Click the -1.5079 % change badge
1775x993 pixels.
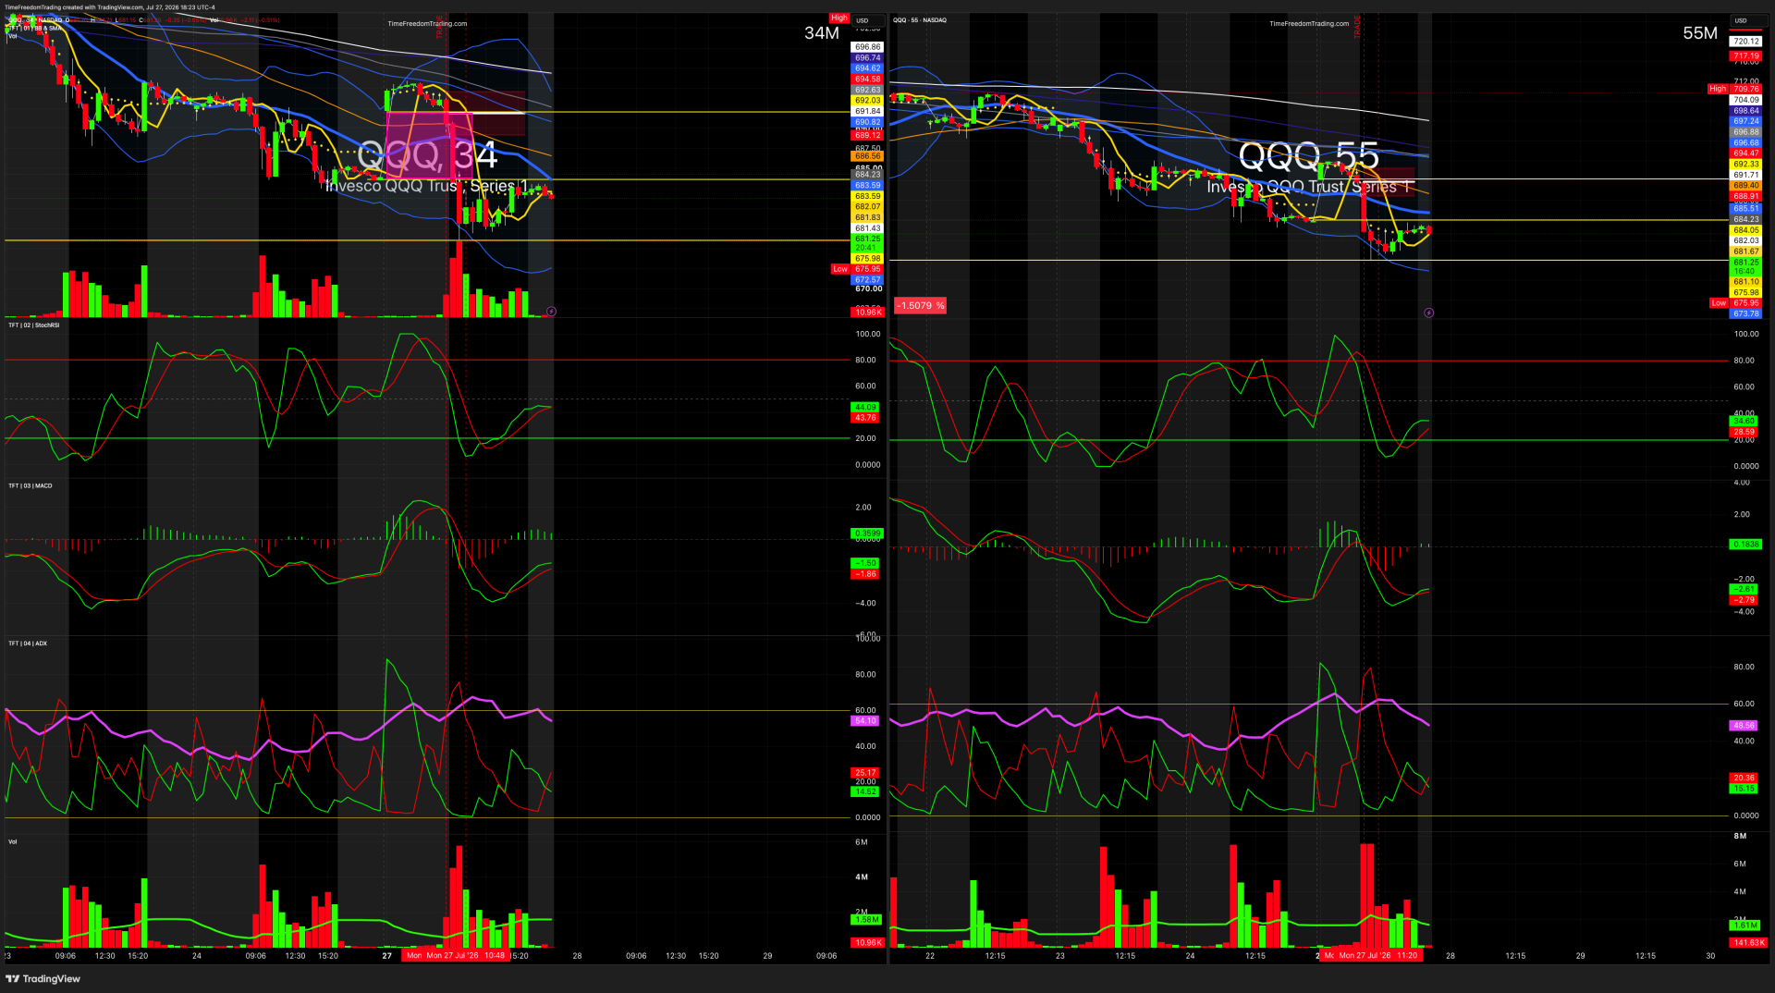click(920, 305)
